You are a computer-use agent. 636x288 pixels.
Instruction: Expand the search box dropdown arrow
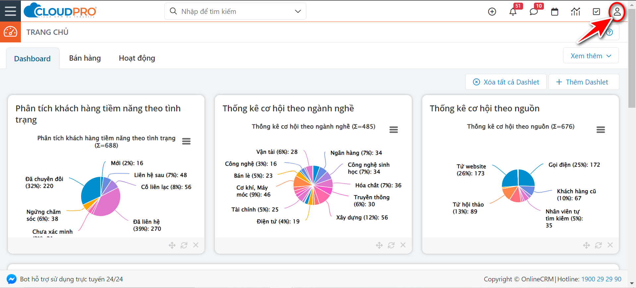pos(298,11)
